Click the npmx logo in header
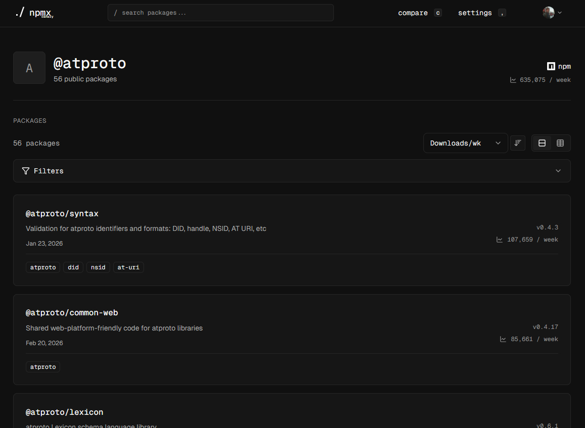This screenshot has width=585, height=428. [x=33, y=13]
